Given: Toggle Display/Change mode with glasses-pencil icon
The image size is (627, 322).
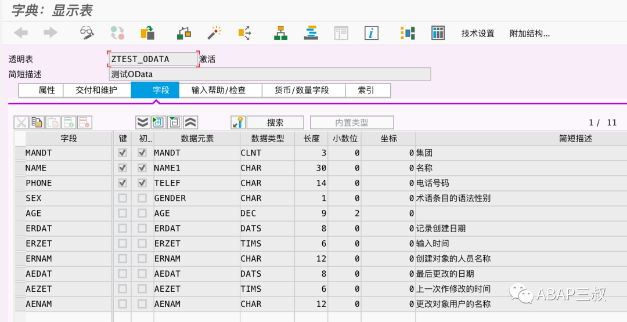Looking at the screenshot, I should click(87, 32).
